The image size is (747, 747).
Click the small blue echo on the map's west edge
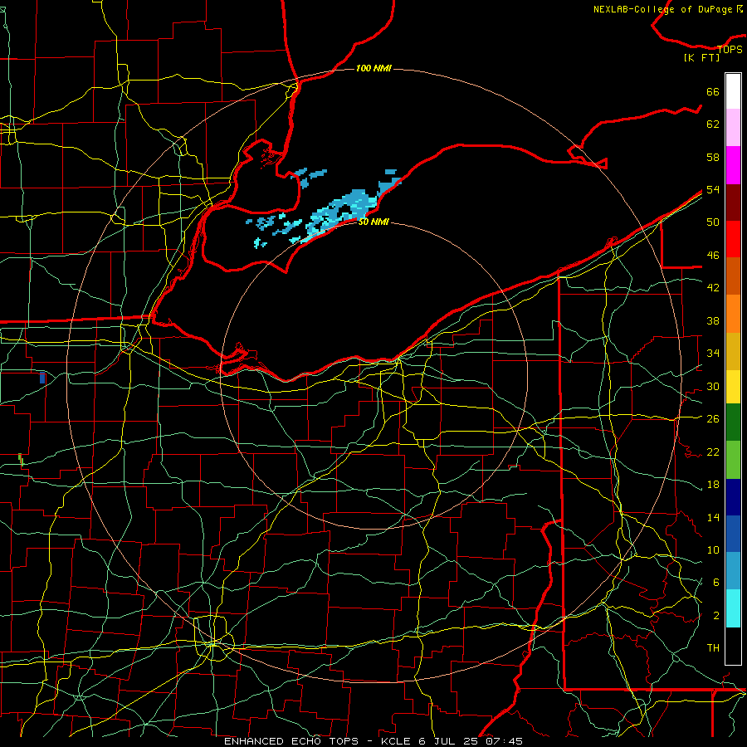(x=42, y=378)
